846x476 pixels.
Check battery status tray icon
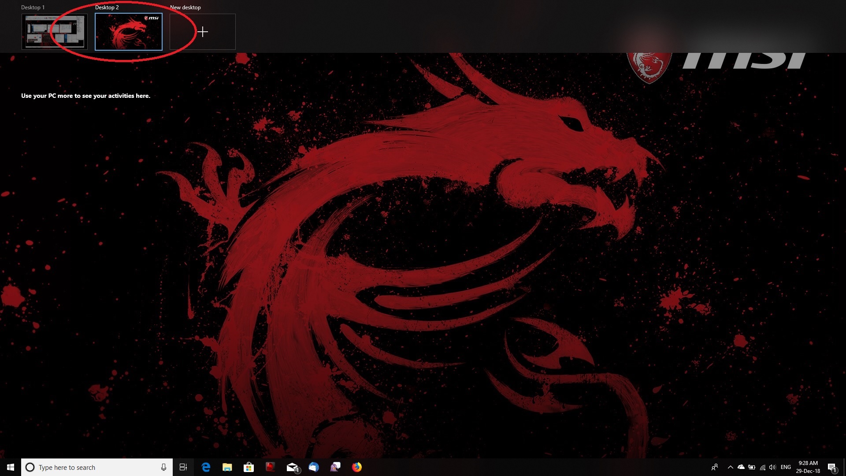[752, 467]
